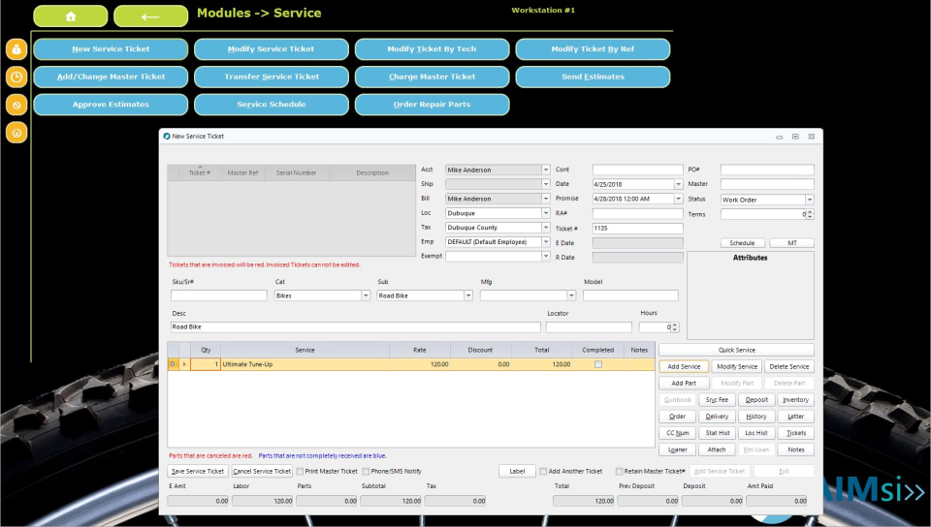This screenshot has width=931, height=527.
Task: Open the Modify Service Ticket module
Action: pyautogui.click(x=271, y=49)
